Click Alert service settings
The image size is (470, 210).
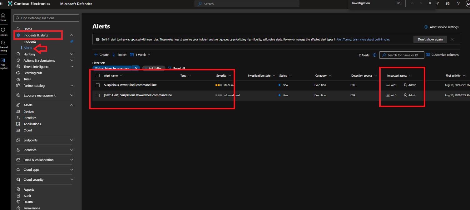point(441,27)
